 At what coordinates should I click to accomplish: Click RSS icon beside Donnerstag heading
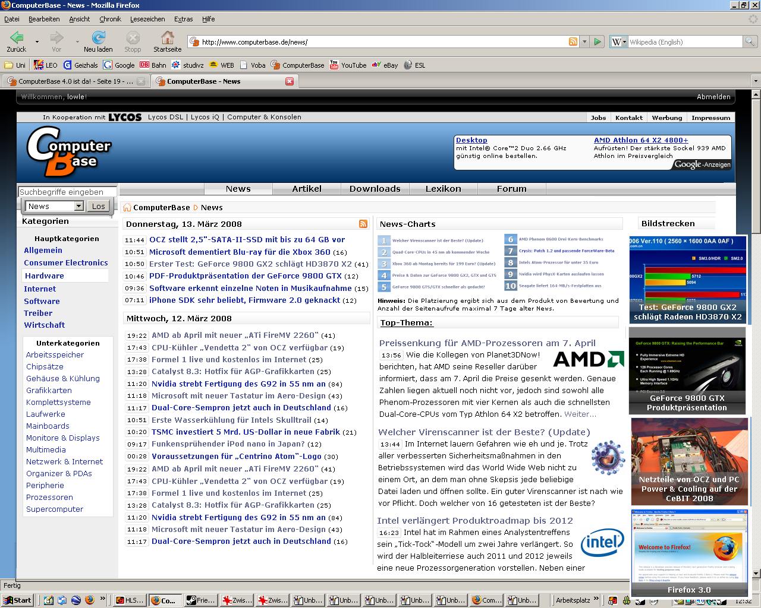coord(363,224)
